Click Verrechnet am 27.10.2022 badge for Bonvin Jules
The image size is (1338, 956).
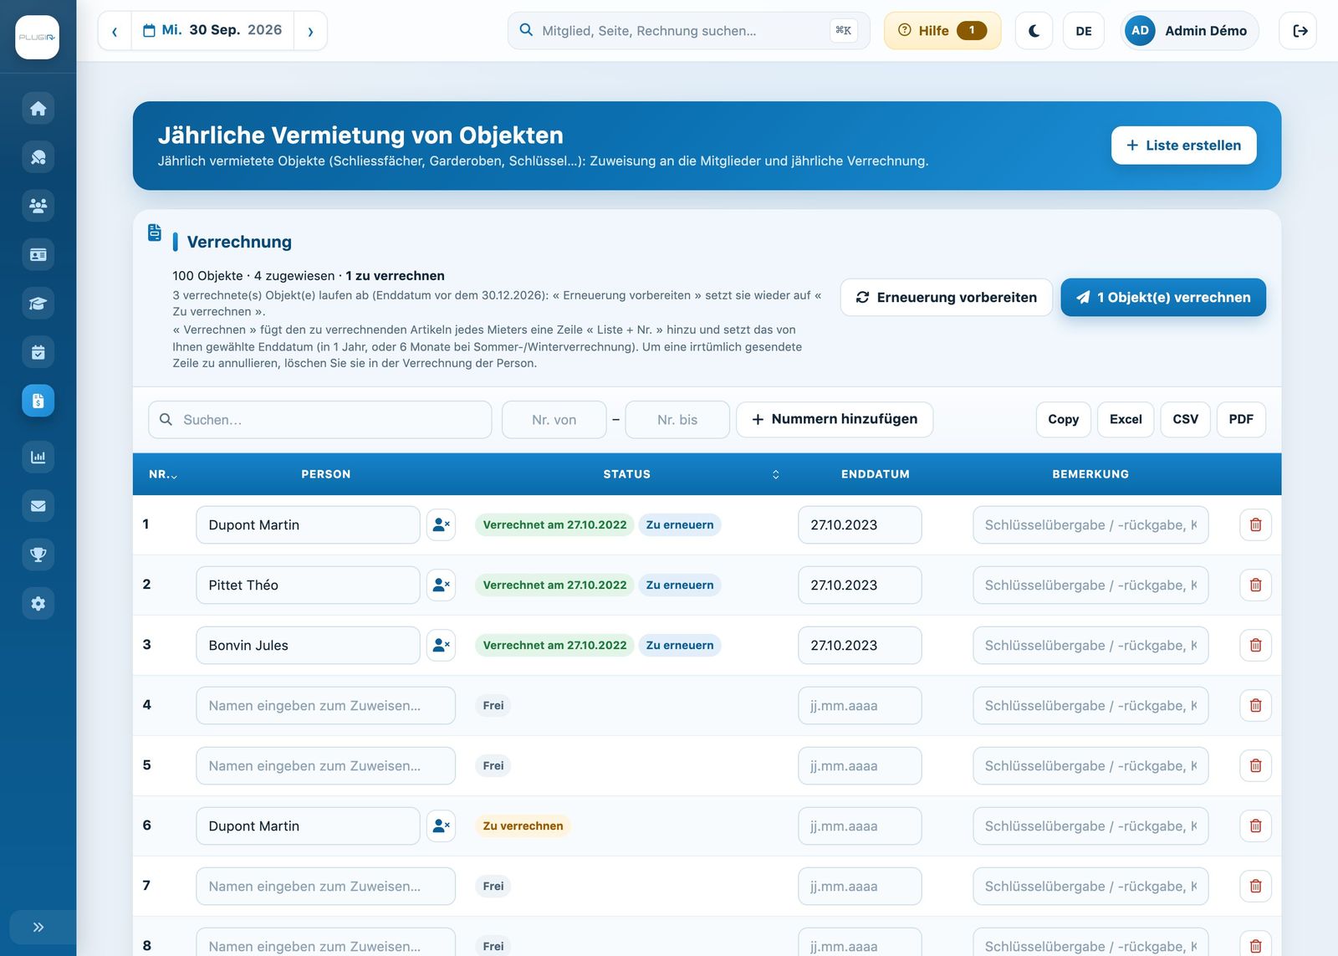[554, 646]
